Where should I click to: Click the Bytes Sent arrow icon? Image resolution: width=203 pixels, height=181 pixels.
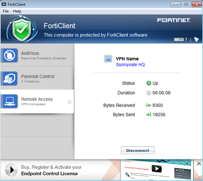[148, 115]
